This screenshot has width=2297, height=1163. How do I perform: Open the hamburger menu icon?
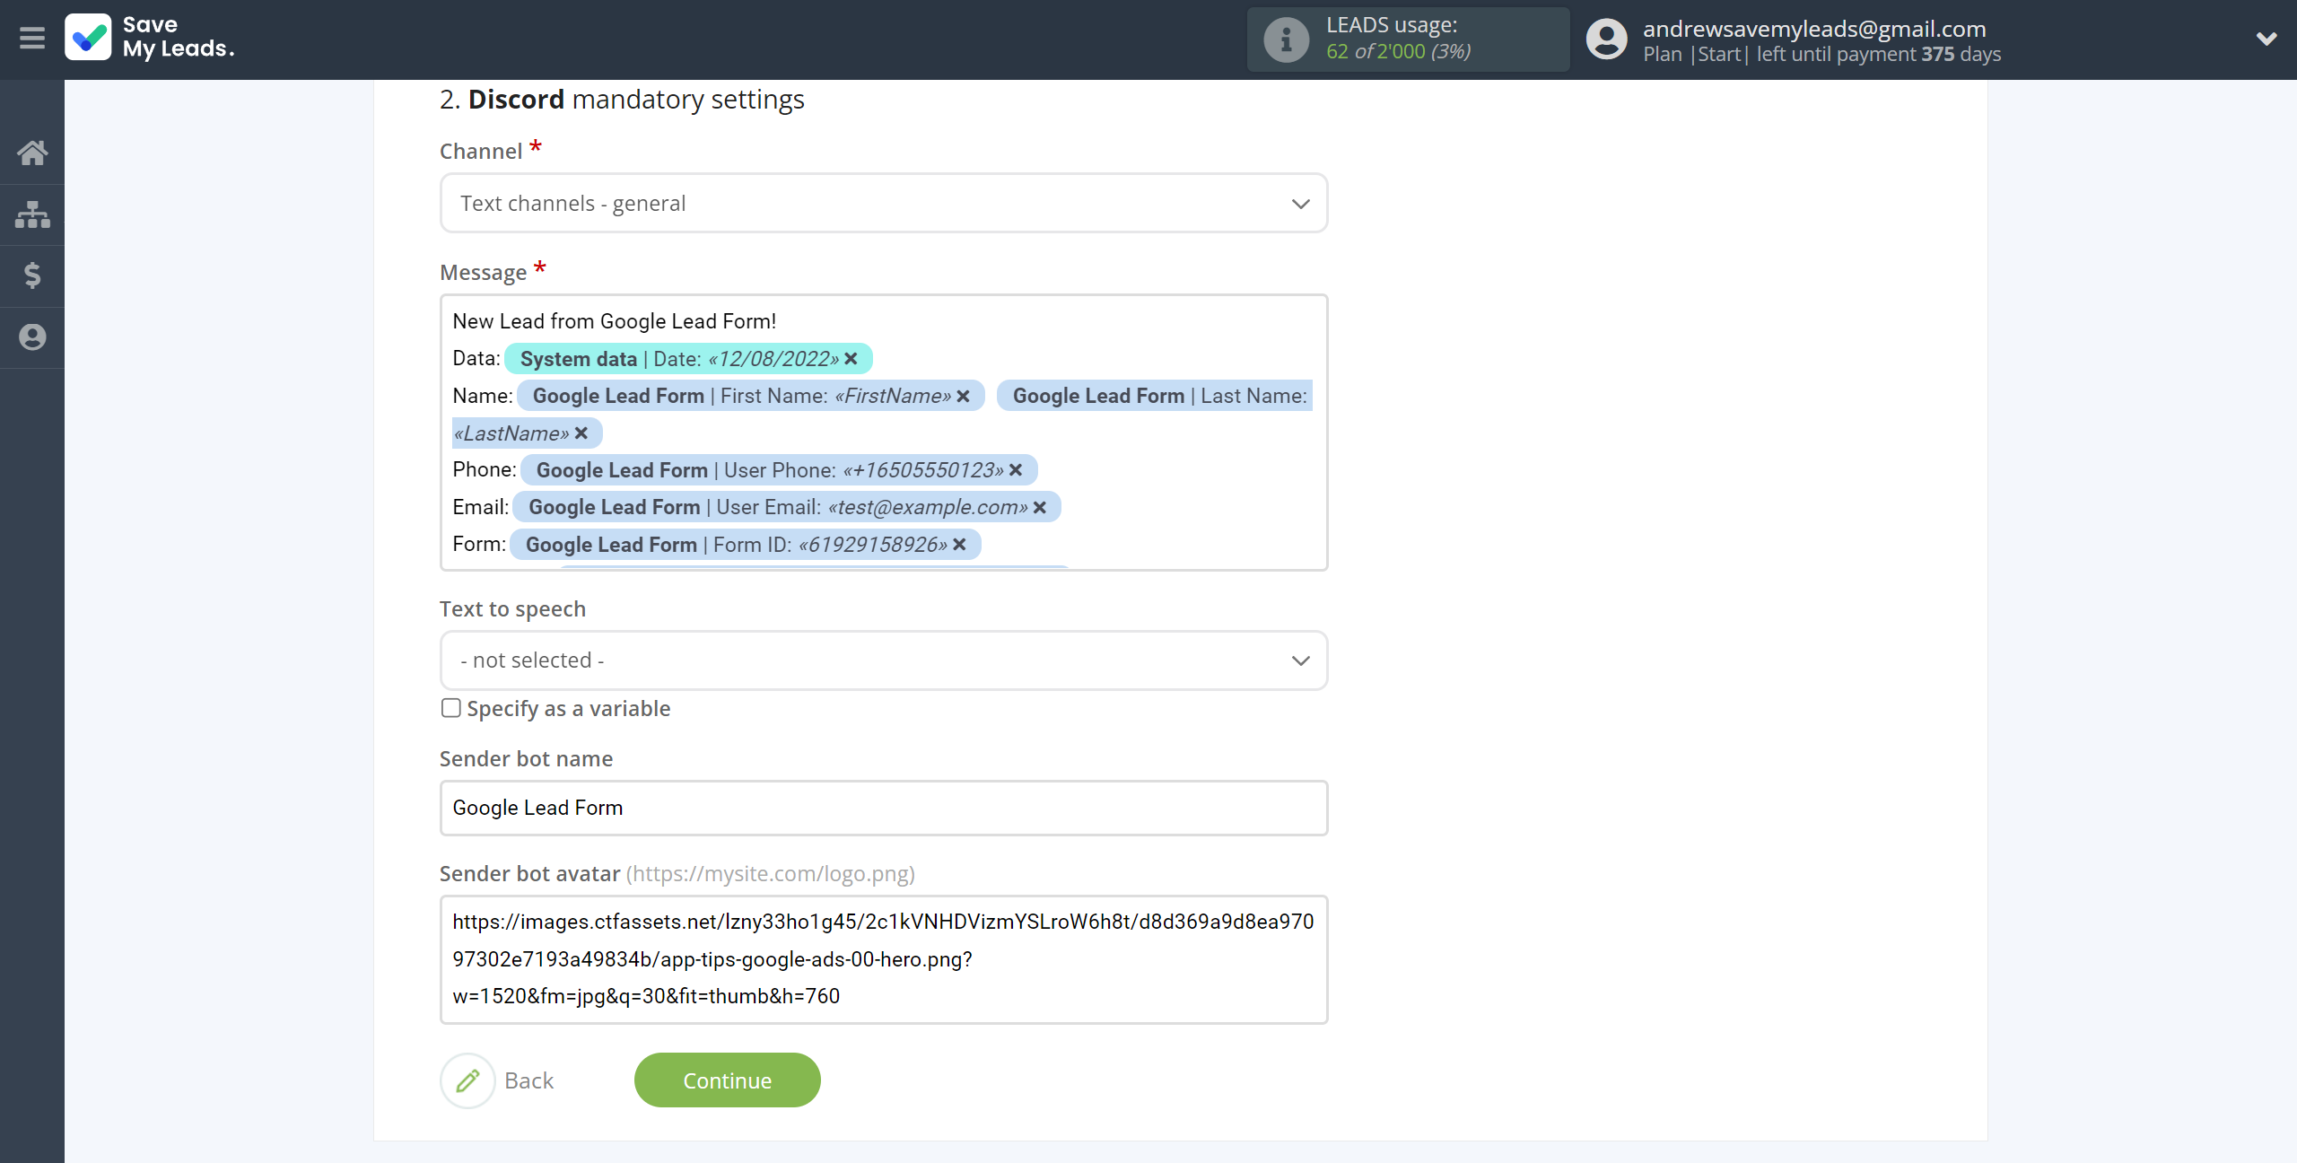tap(32, 39)
